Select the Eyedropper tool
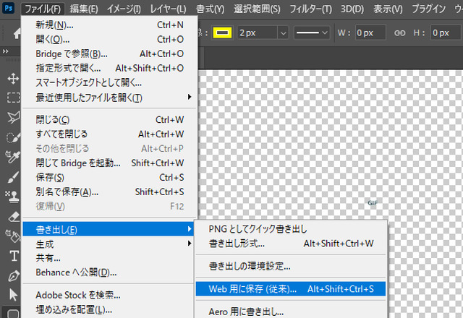 (x=13, y=157)
